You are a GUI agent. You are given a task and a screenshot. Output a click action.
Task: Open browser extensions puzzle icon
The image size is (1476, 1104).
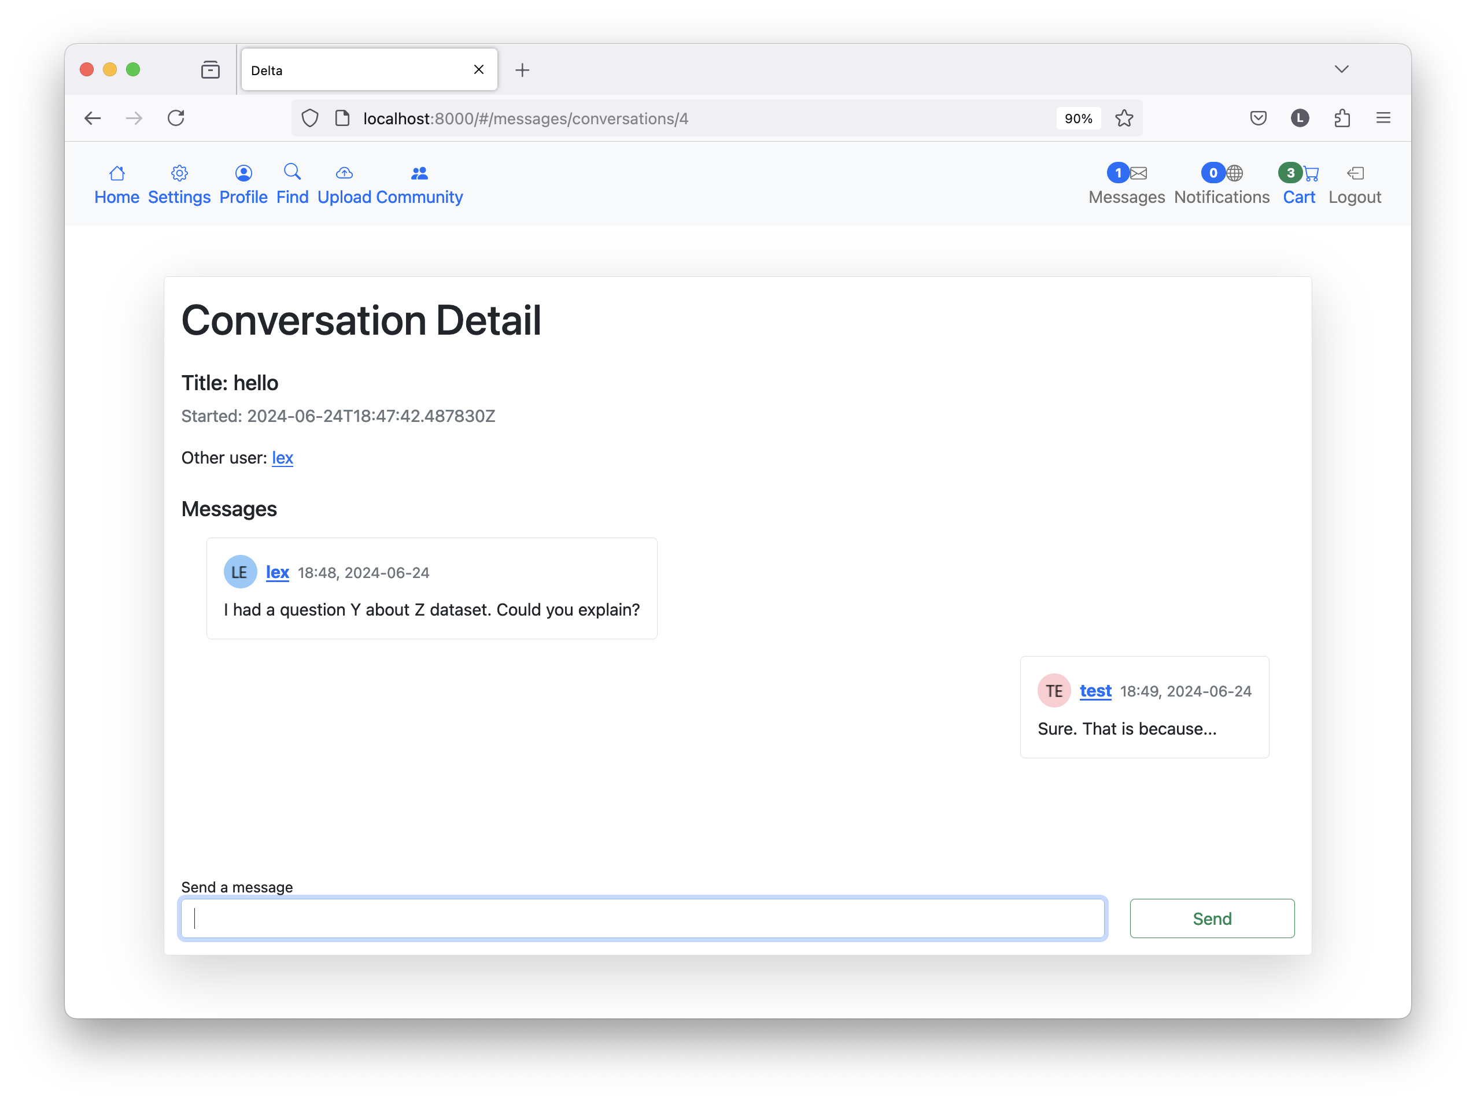pos(1342,118)
